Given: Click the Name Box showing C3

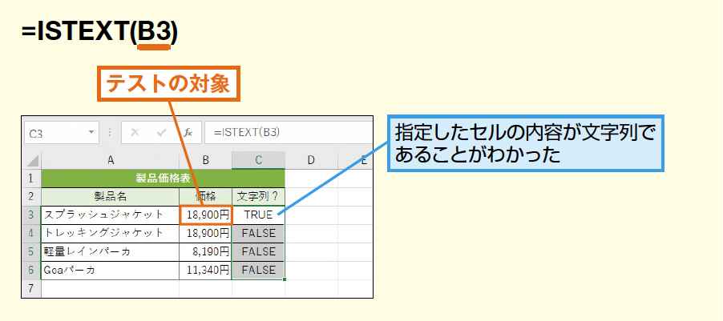Looking at the screenshot, I should click(55, 133).
